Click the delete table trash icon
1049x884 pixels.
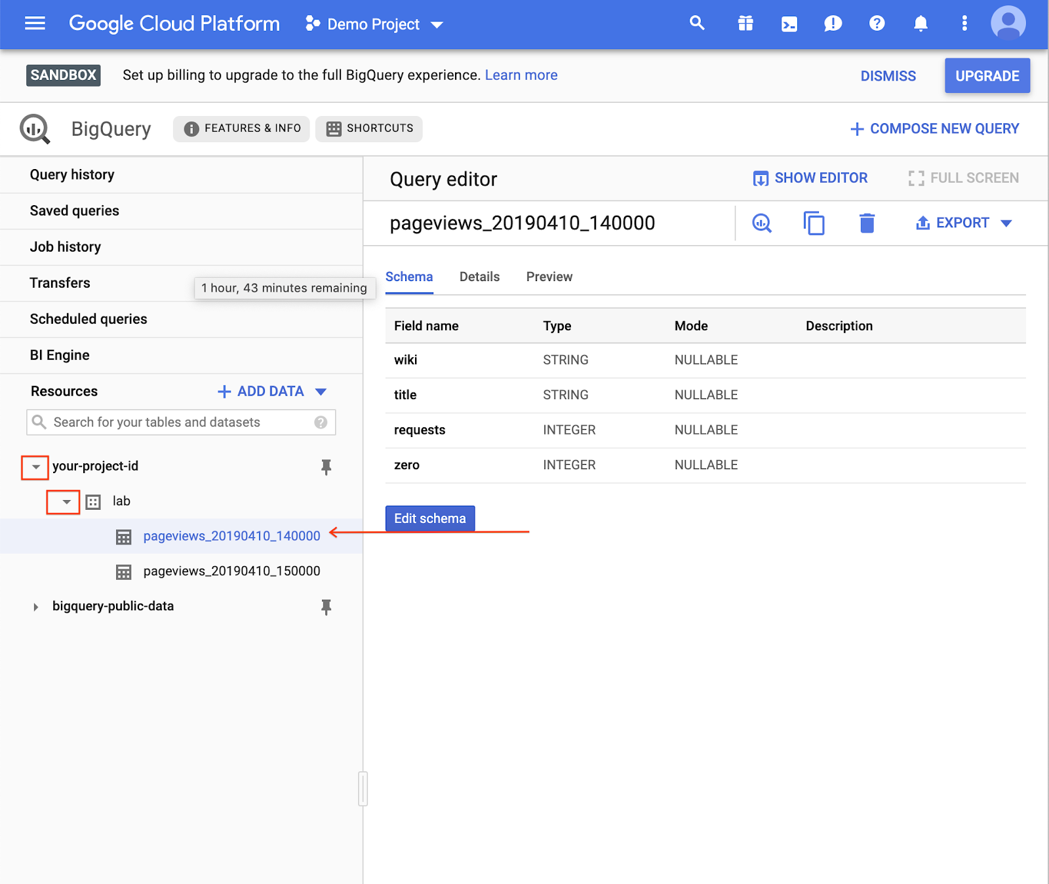click(867, 223)
